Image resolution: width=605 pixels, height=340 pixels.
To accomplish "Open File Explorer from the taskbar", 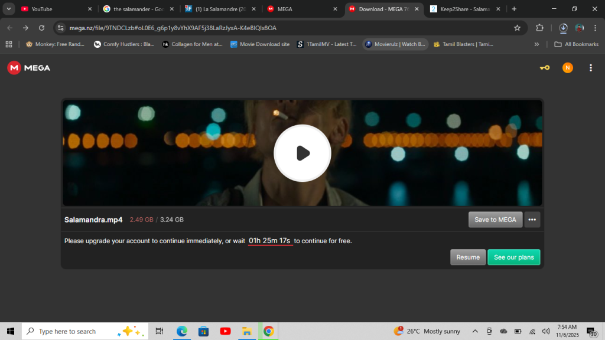I will tap(246, 331).
